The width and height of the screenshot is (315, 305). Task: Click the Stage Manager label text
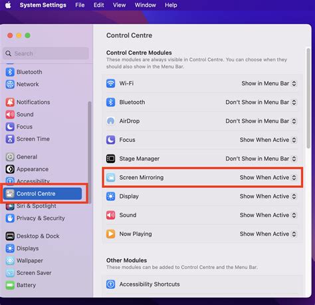coord(140,158)
